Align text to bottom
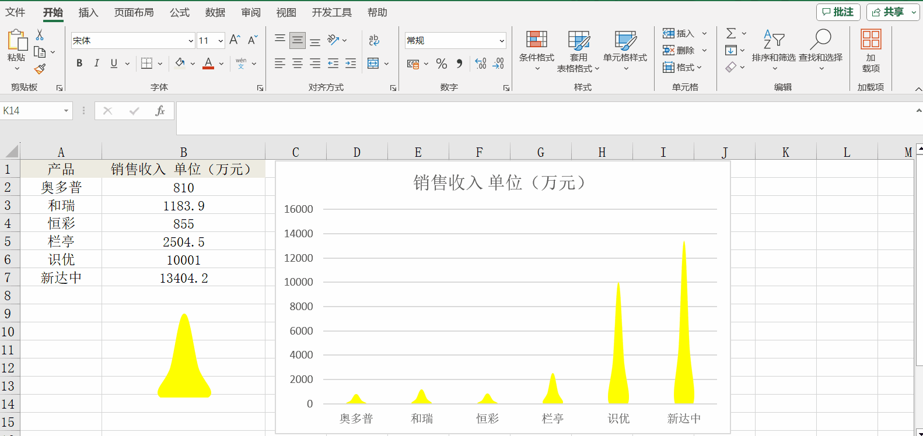The height and width of the screenshot is (436, 923). click(315, 41)
